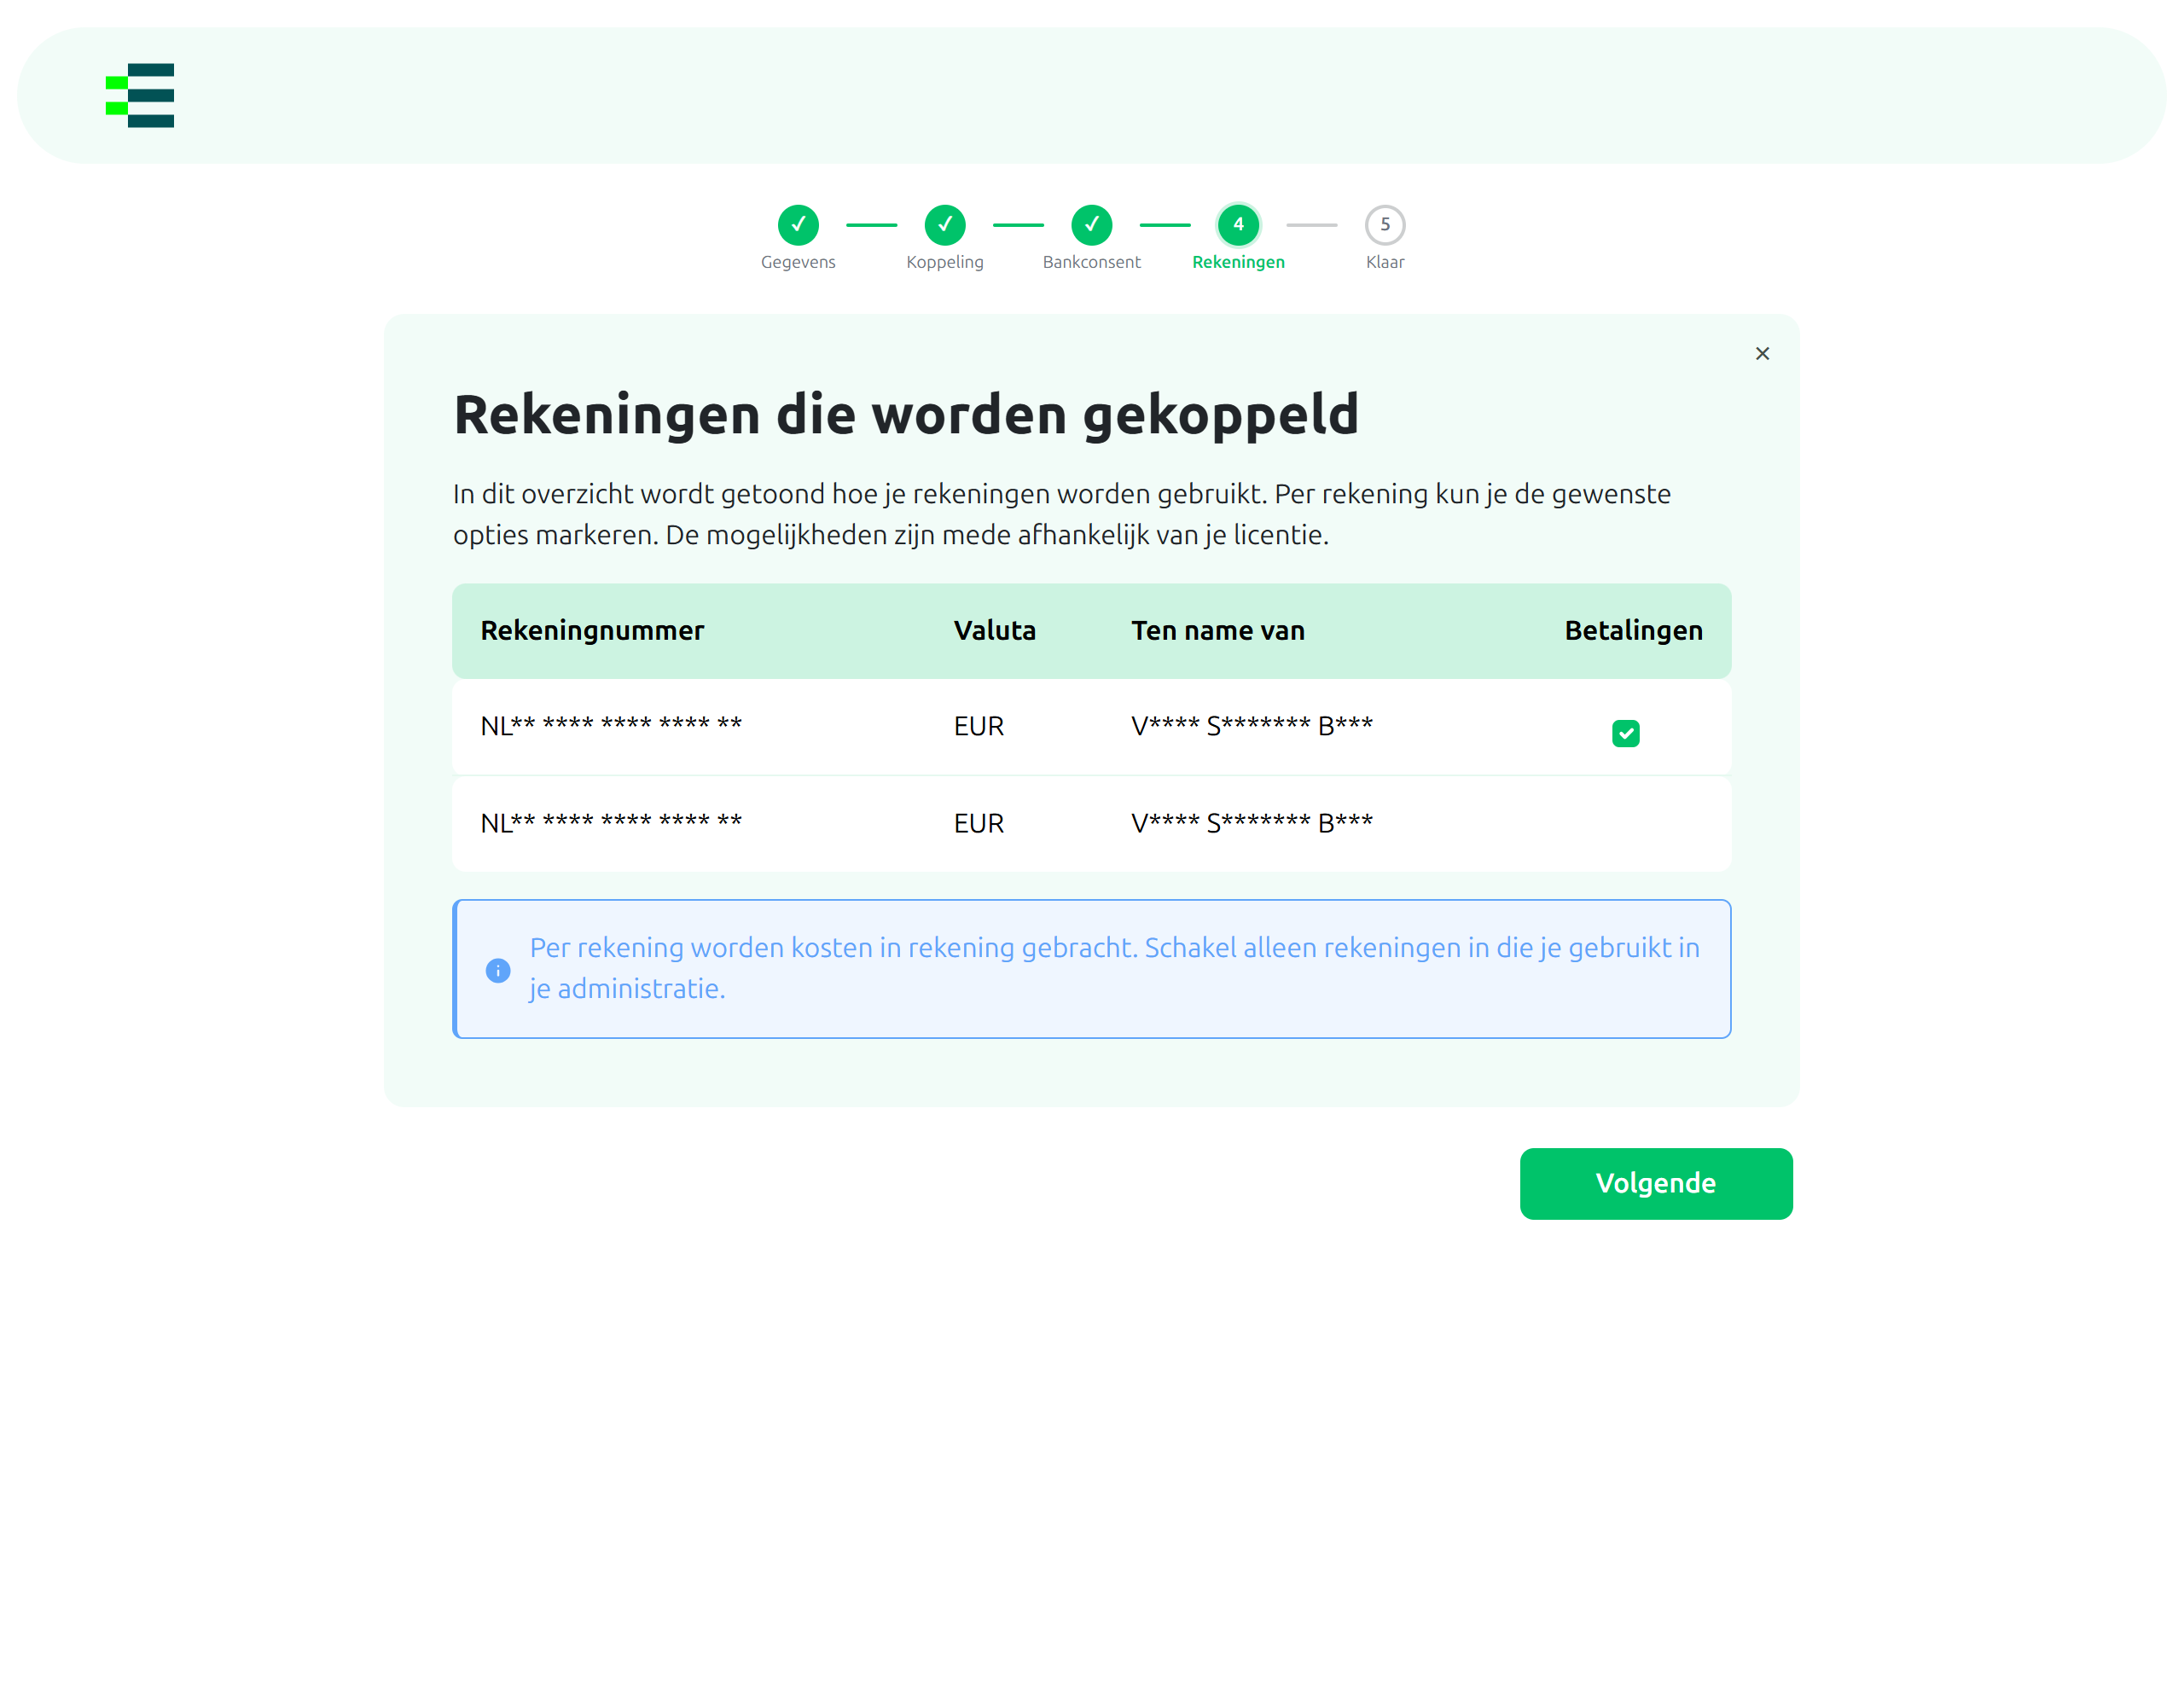Select the first account row number
The height and width of the screenshot is (1706, 2184).
click(x=611, y=726)
